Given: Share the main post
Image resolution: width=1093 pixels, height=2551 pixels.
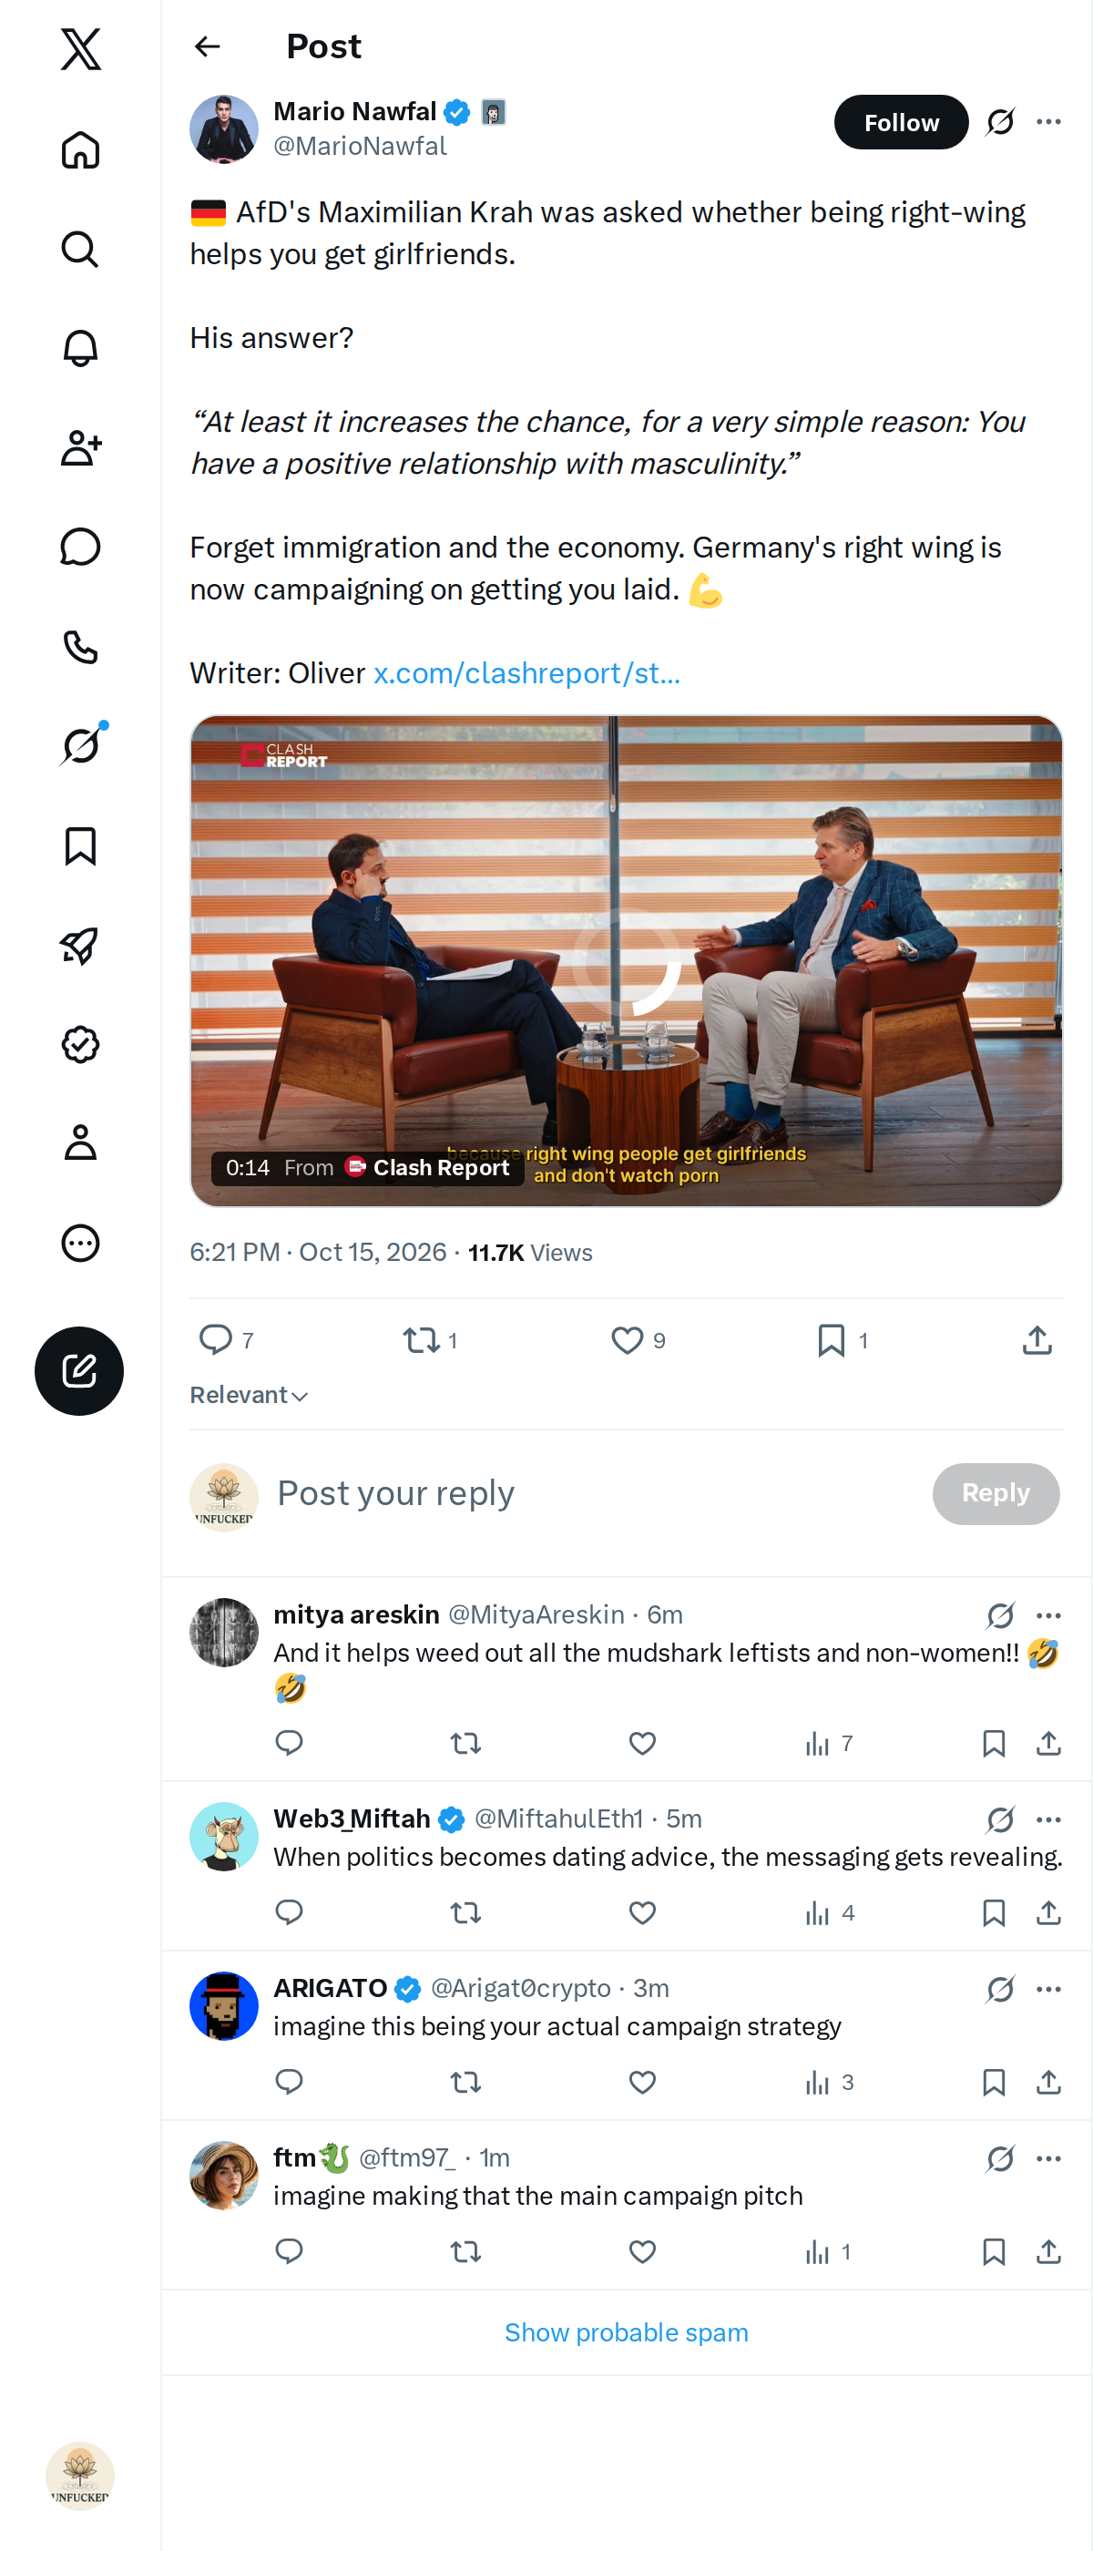Looking at the screenshot, I should (x=1037, y=1340).
